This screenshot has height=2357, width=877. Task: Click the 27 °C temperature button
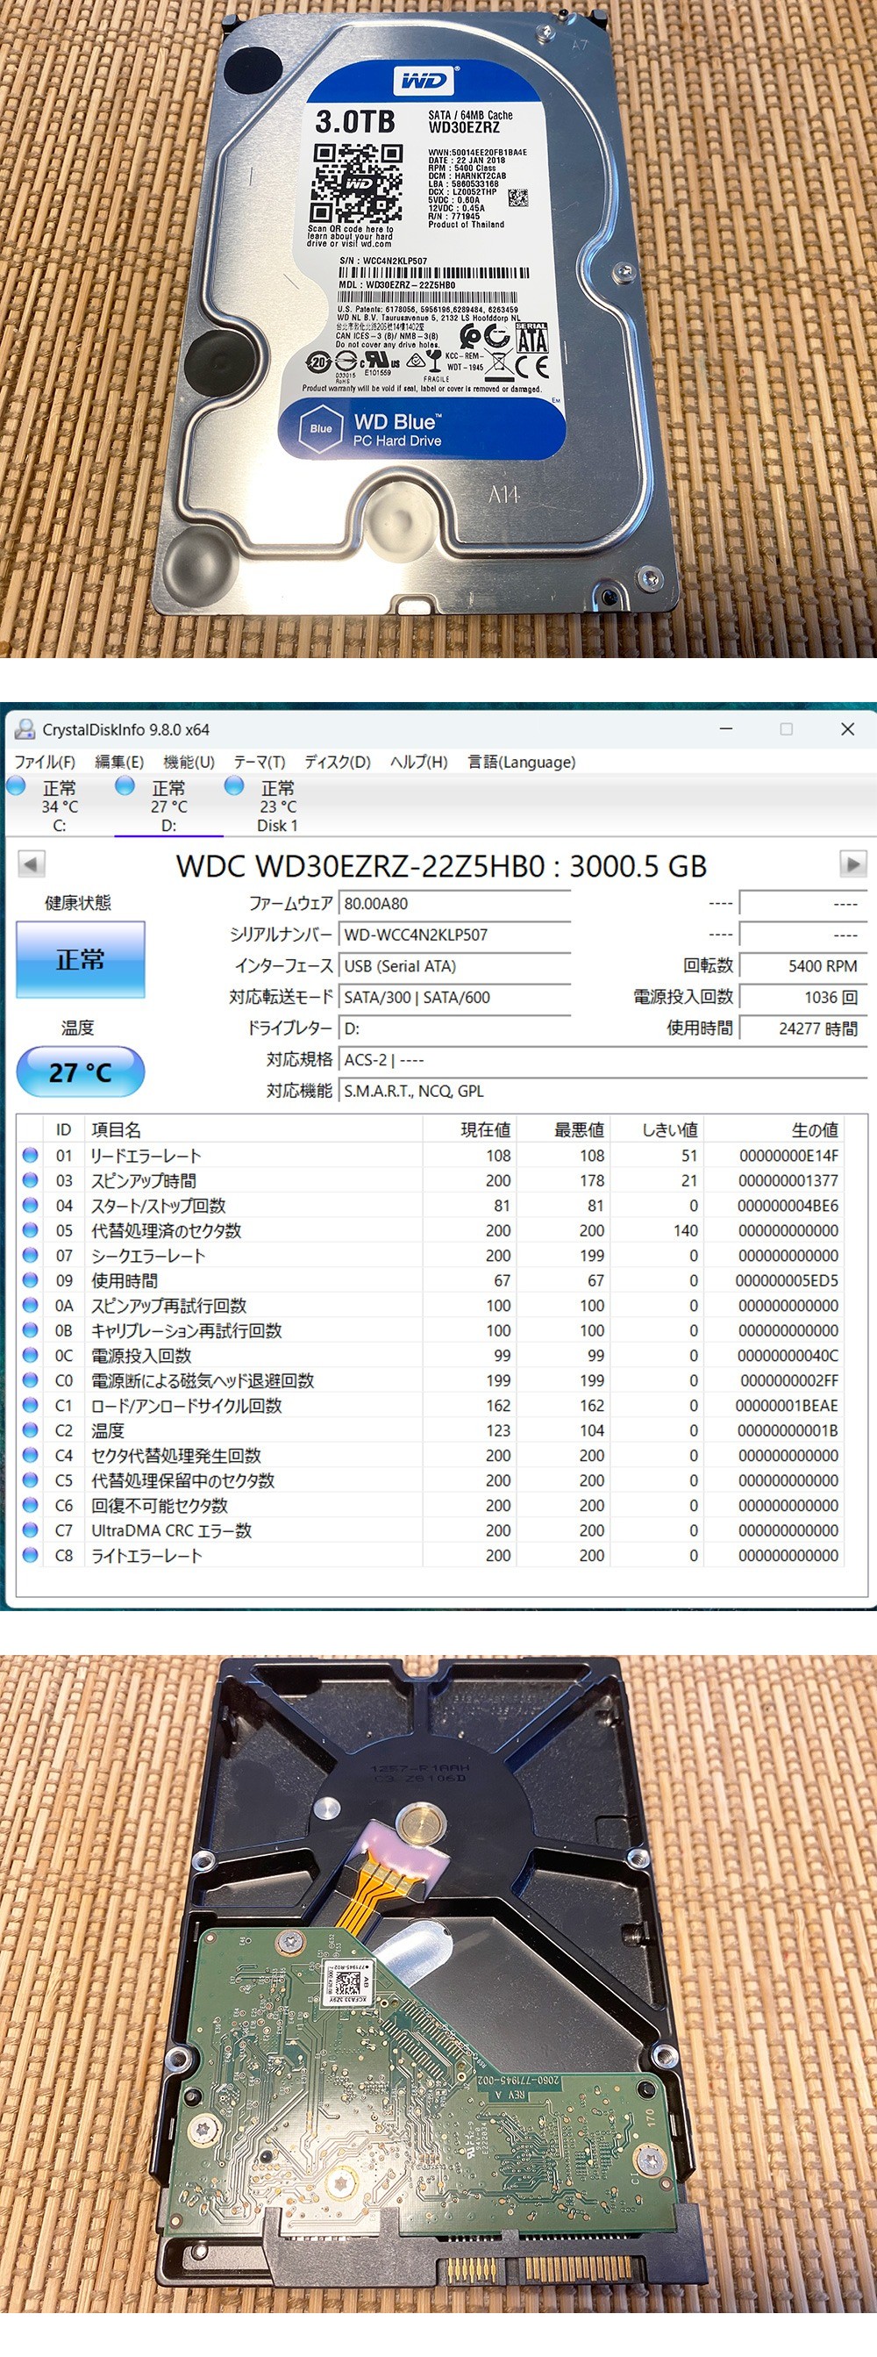pos(81,1071)
